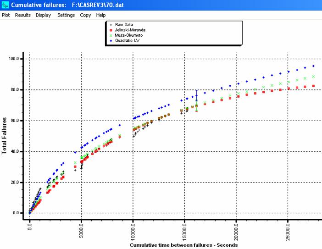
Task: Click the green x Musa-Okumoto legend marker
Action: [111, 35]
